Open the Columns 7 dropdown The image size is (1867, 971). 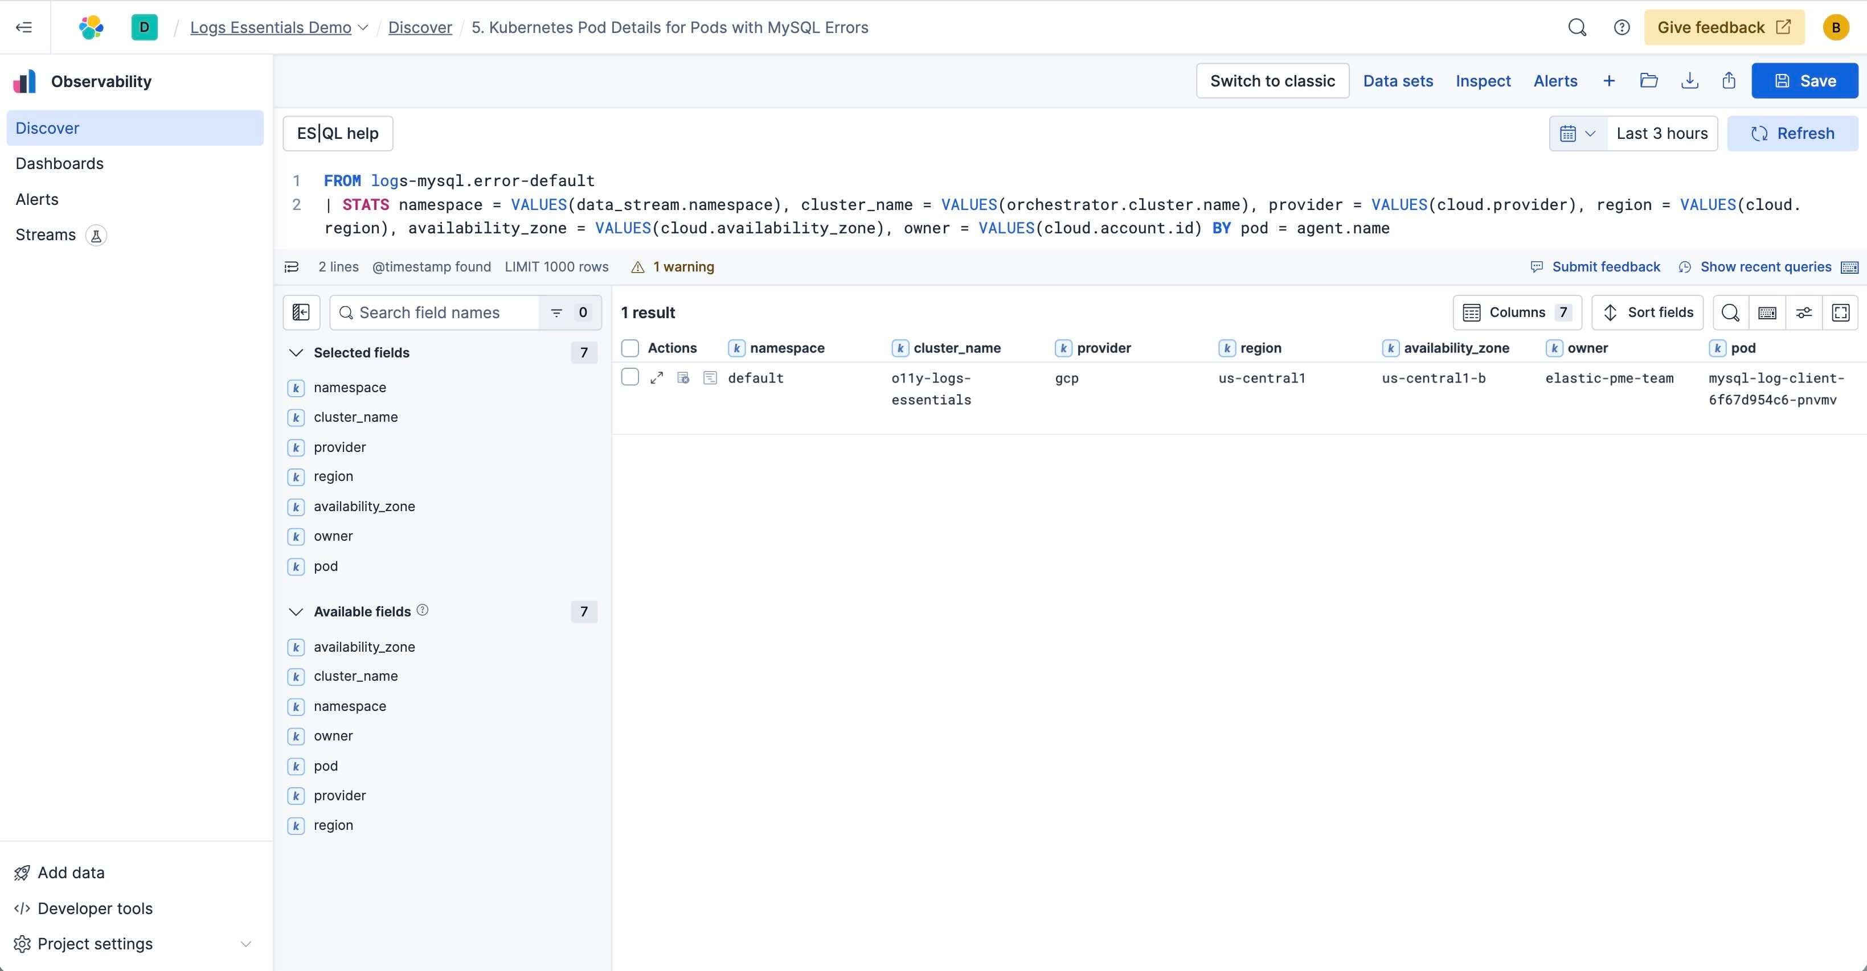tap(1517, 312)
